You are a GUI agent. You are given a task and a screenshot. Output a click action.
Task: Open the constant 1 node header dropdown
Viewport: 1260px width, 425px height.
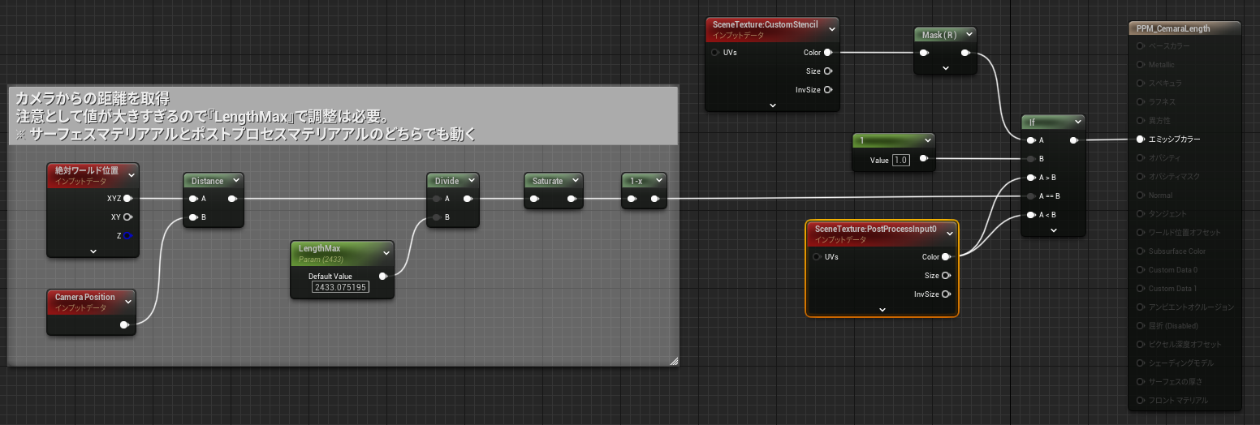click(926, 141)
